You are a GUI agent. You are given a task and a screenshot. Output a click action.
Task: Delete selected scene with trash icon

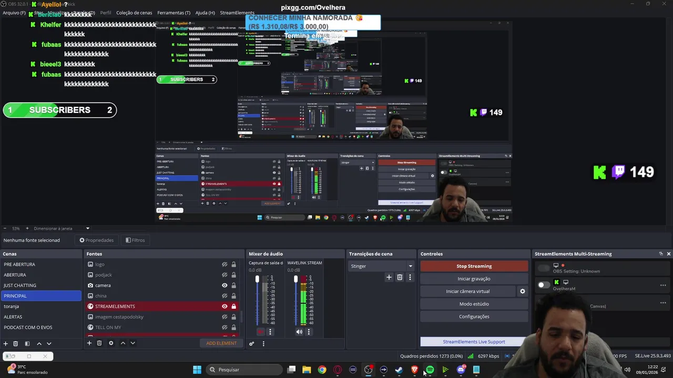click(16, 343)
